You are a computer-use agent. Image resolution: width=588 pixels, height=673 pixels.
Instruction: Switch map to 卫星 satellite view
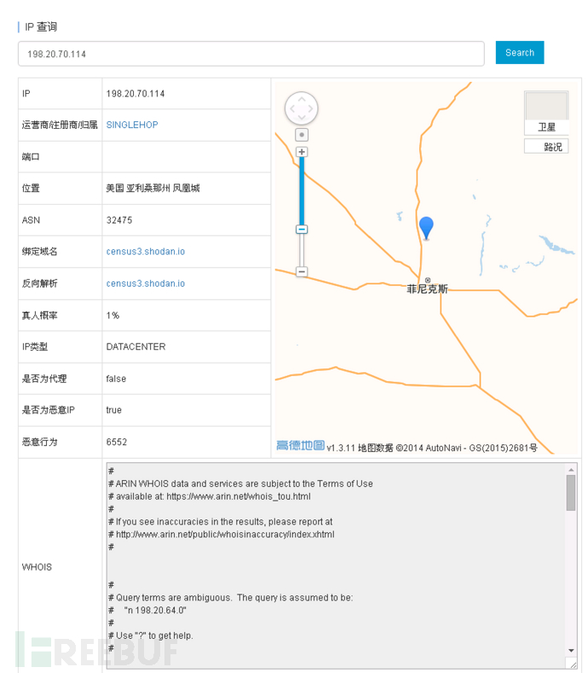(546, 113)
